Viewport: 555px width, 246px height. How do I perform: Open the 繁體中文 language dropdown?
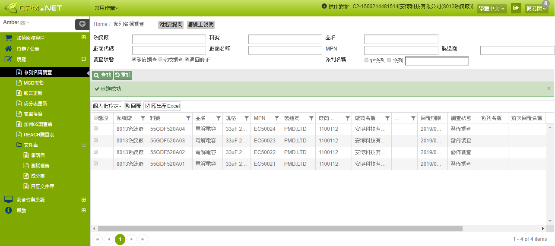(492, 8)
